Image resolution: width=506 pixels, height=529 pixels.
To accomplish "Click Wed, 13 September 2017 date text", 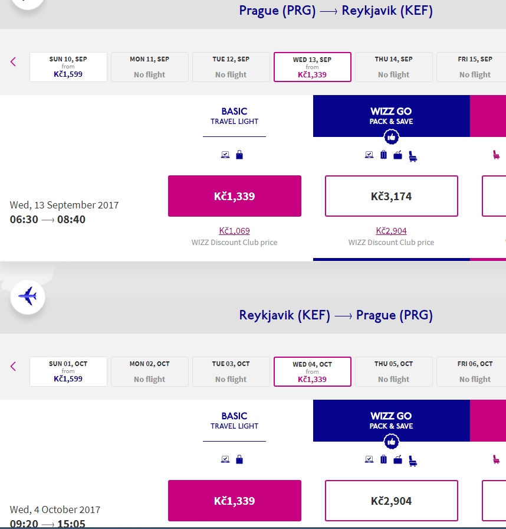I will (x=64, y=205).
